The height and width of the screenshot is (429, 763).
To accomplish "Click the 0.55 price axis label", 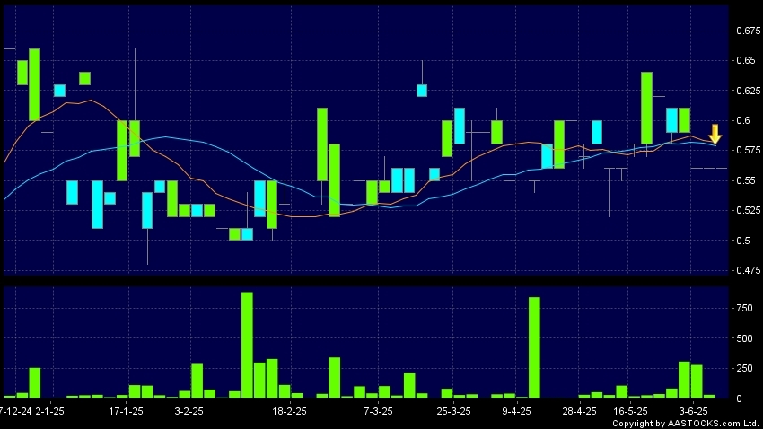I will click(746, 180).
